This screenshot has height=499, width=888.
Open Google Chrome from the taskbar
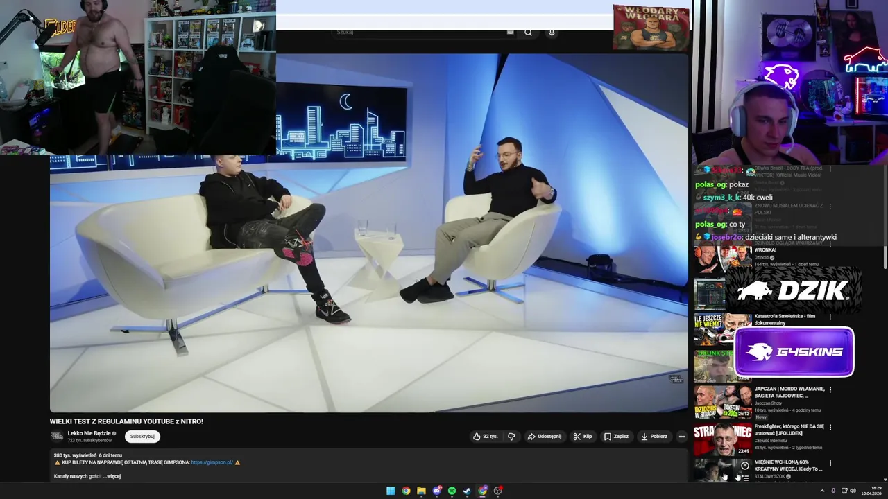click(x=406, y=491)
